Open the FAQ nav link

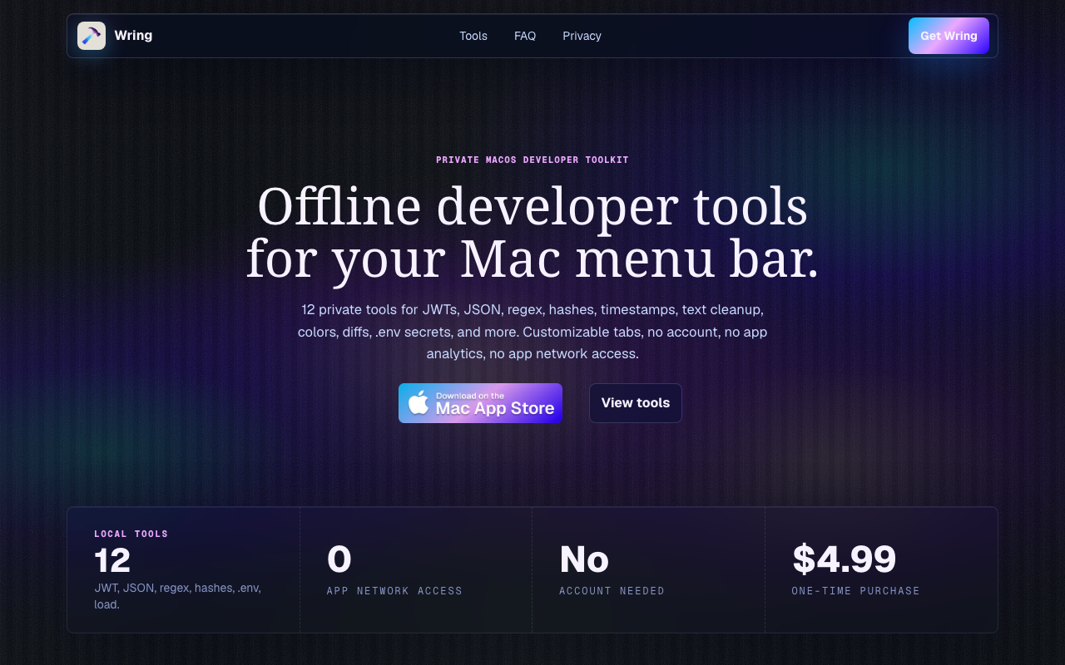525,36
